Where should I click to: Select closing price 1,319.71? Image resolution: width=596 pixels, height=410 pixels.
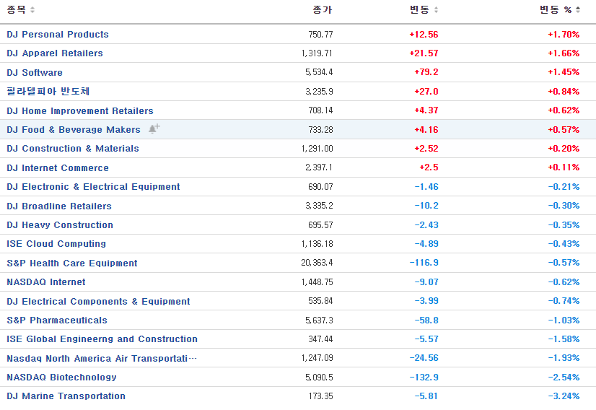tap(317, 53)
